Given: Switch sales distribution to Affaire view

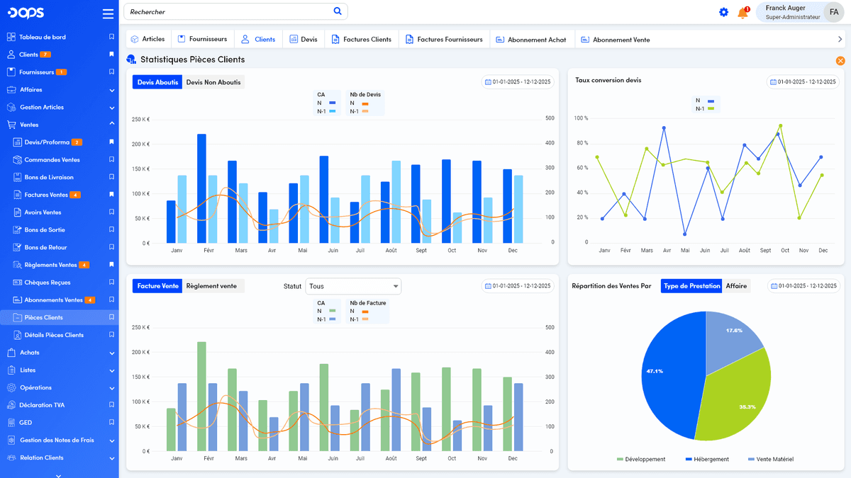Looking at the screenshot, I should [x=736, y=285].
